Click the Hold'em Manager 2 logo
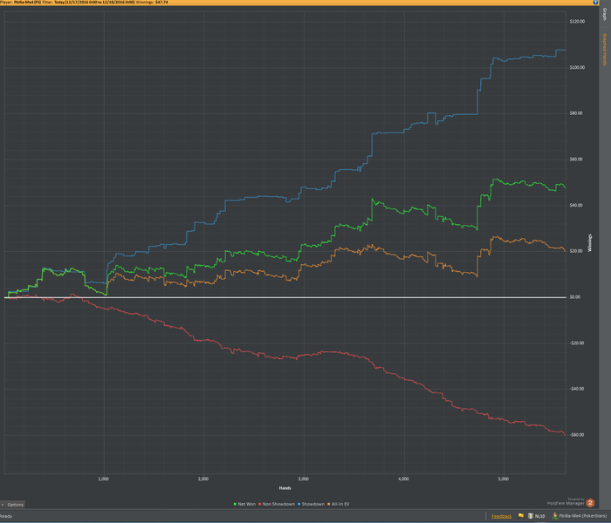This screenshot has height=523, width=611. point(590,503)
